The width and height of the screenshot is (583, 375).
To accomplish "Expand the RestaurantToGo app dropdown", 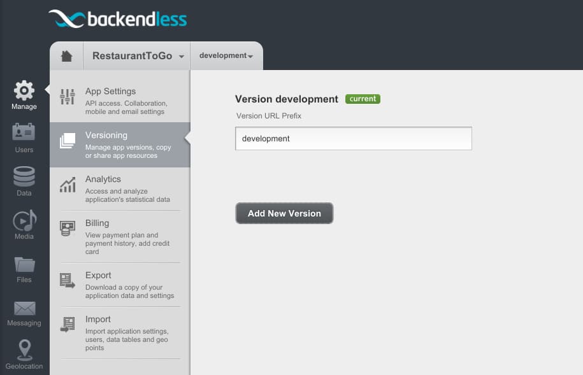I will pos(137,56).
